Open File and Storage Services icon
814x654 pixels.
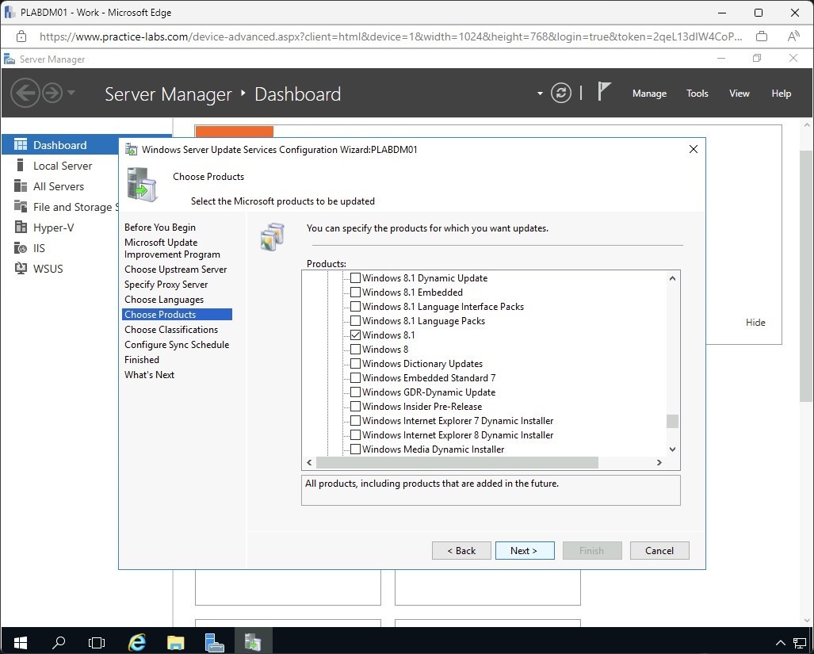(x=21, y=207)
